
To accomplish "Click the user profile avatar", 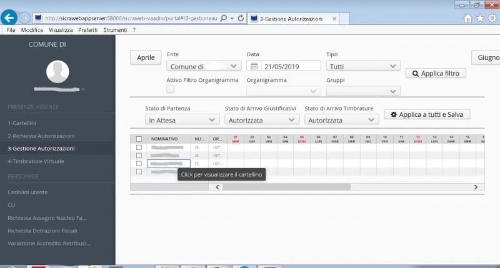I will click(x=57, y=72).
